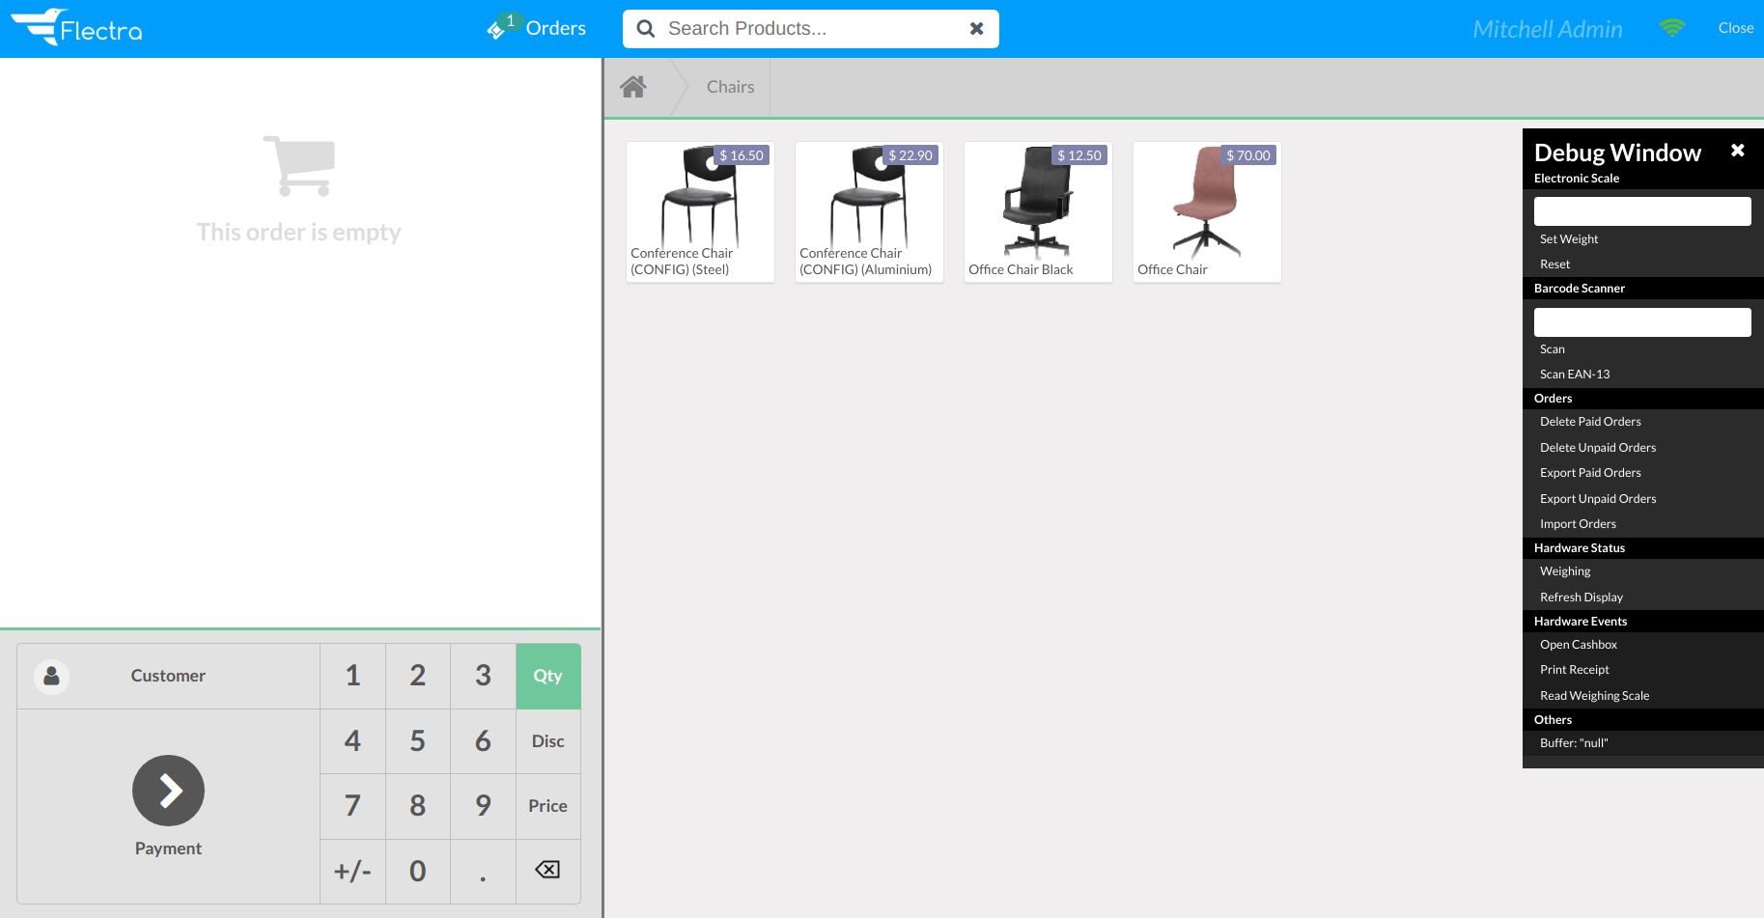Trigger Delete Paid Orders

pos(1590,421)
